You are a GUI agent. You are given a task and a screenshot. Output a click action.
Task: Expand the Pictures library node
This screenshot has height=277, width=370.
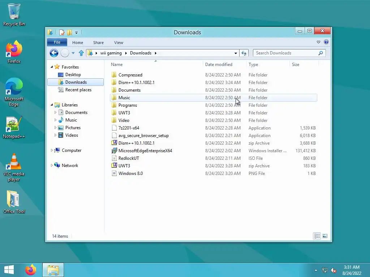tap(55, 127)
